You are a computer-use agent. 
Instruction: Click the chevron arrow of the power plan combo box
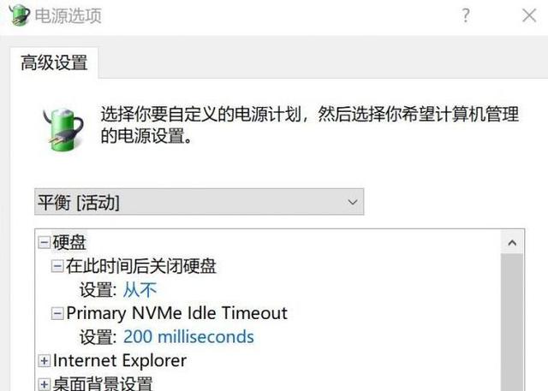tap(353, 202)
